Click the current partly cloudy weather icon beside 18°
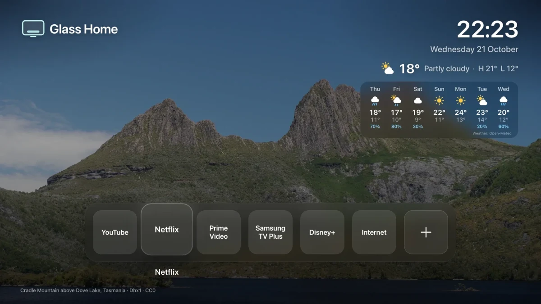Image resolution: width=541 pixels, height=304 pixels. tap(387, 68)
